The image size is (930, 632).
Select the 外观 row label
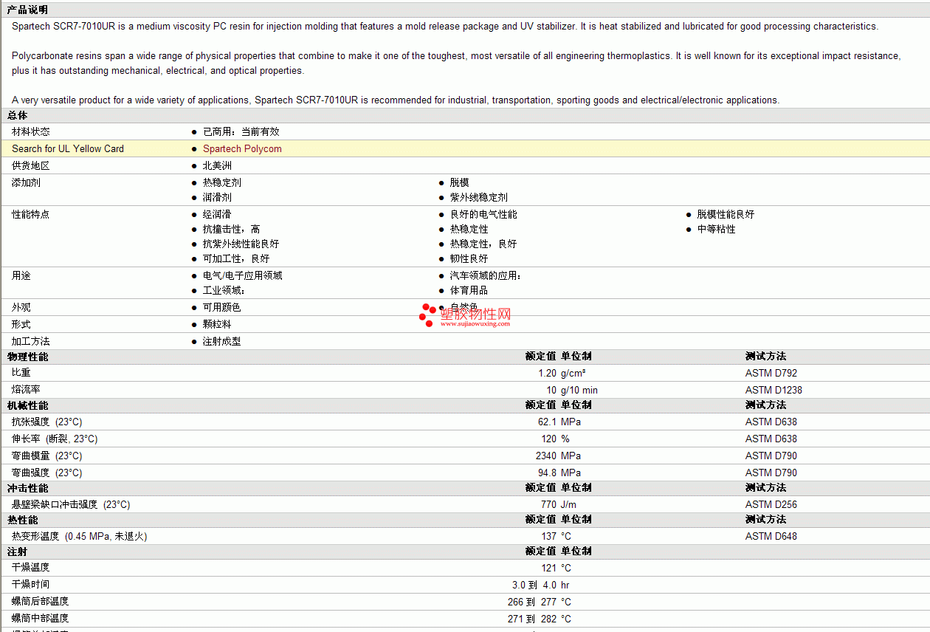21,307
